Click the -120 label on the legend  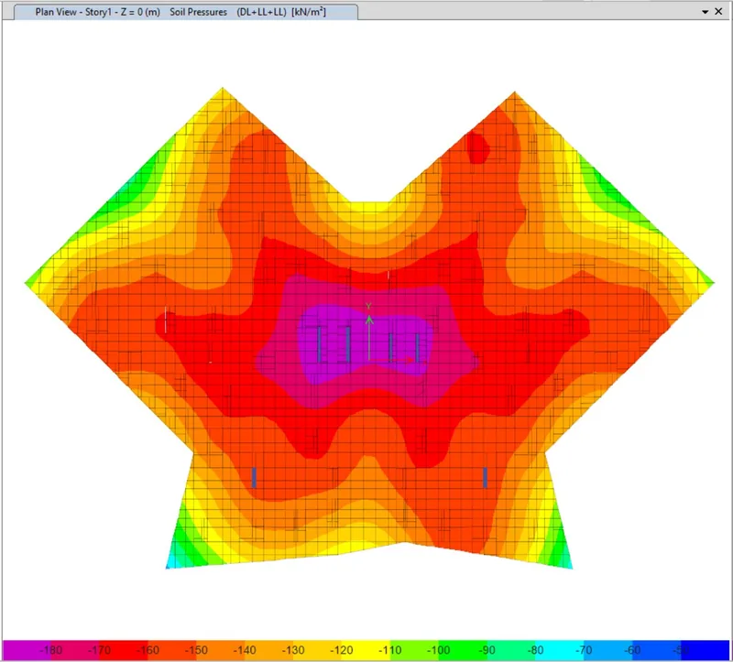tap(341, 650)
